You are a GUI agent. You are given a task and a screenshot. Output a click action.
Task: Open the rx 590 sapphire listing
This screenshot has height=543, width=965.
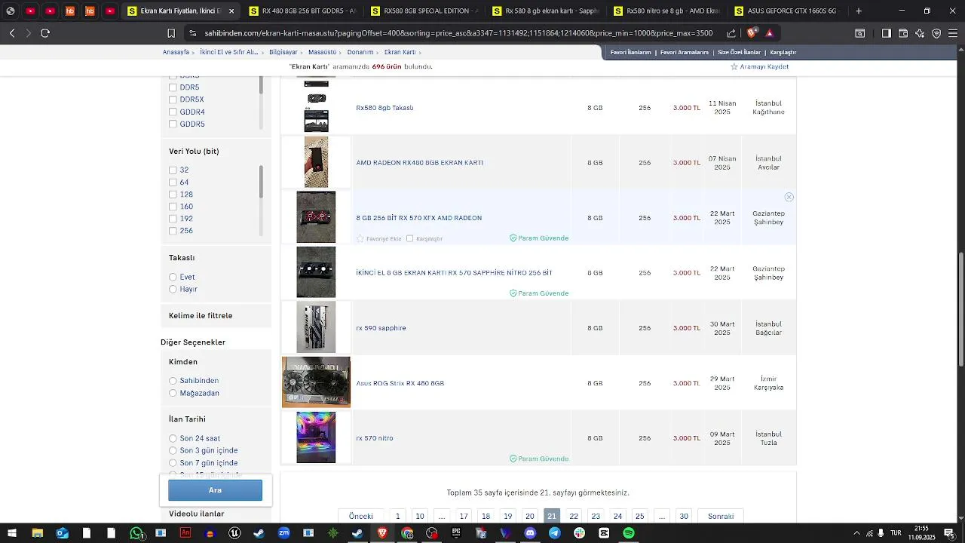[x=381, y=328]
